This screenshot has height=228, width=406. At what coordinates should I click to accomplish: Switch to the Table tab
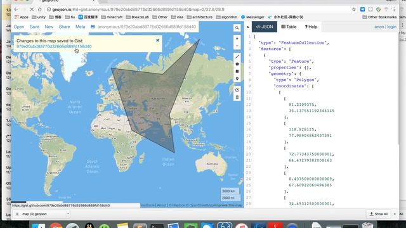[289, 27]
